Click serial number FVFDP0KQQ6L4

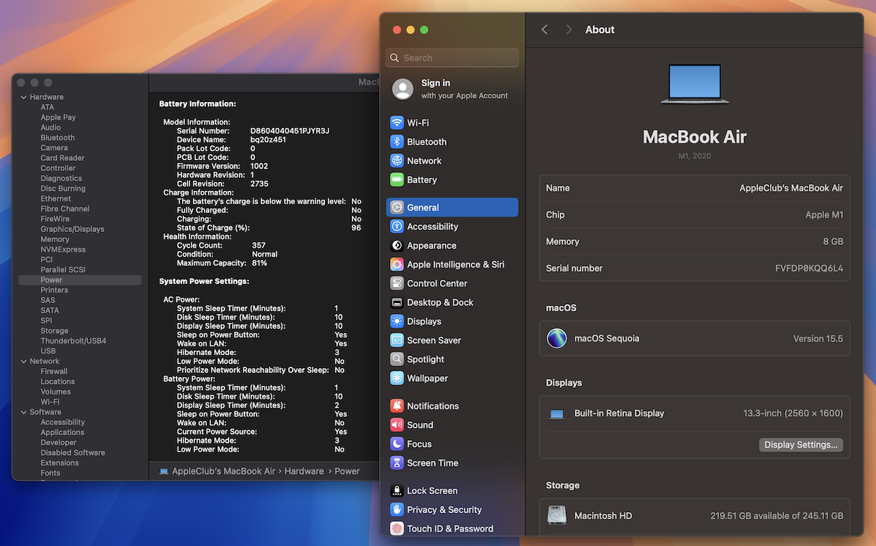pos(809,268)
